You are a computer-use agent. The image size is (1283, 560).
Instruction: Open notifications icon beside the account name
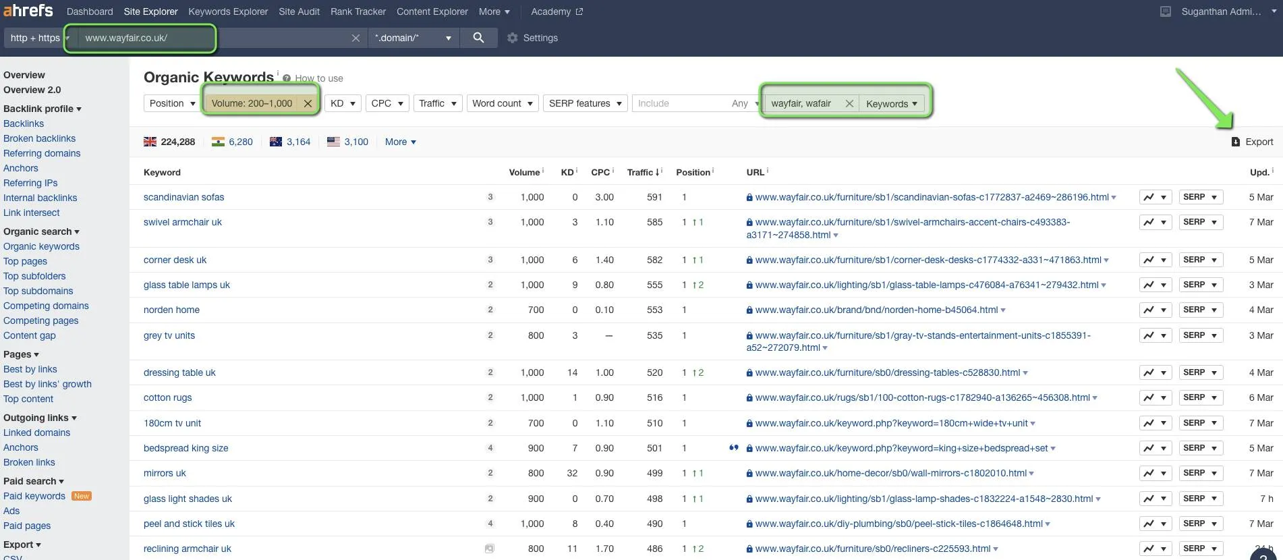pyautogui.click(x=1165, y=11)
